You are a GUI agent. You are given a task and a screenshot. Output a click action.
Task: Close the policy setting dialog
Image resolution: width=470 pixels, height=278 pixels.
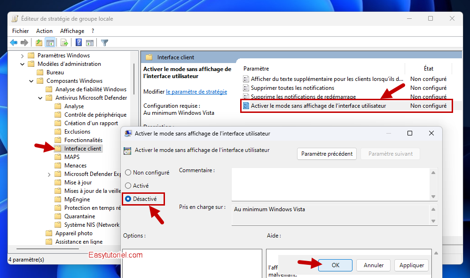click(431, 133)
